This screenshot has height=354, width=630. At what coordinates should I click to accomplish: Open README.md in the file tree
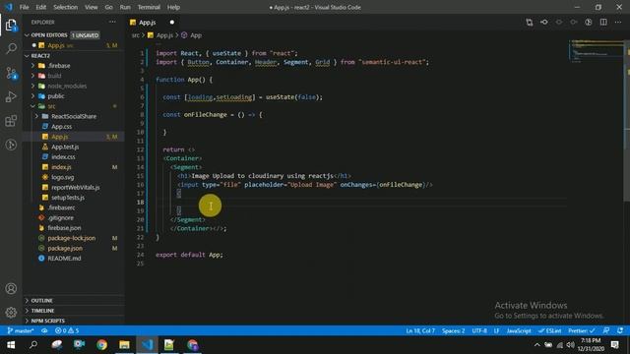pos(64,258)
